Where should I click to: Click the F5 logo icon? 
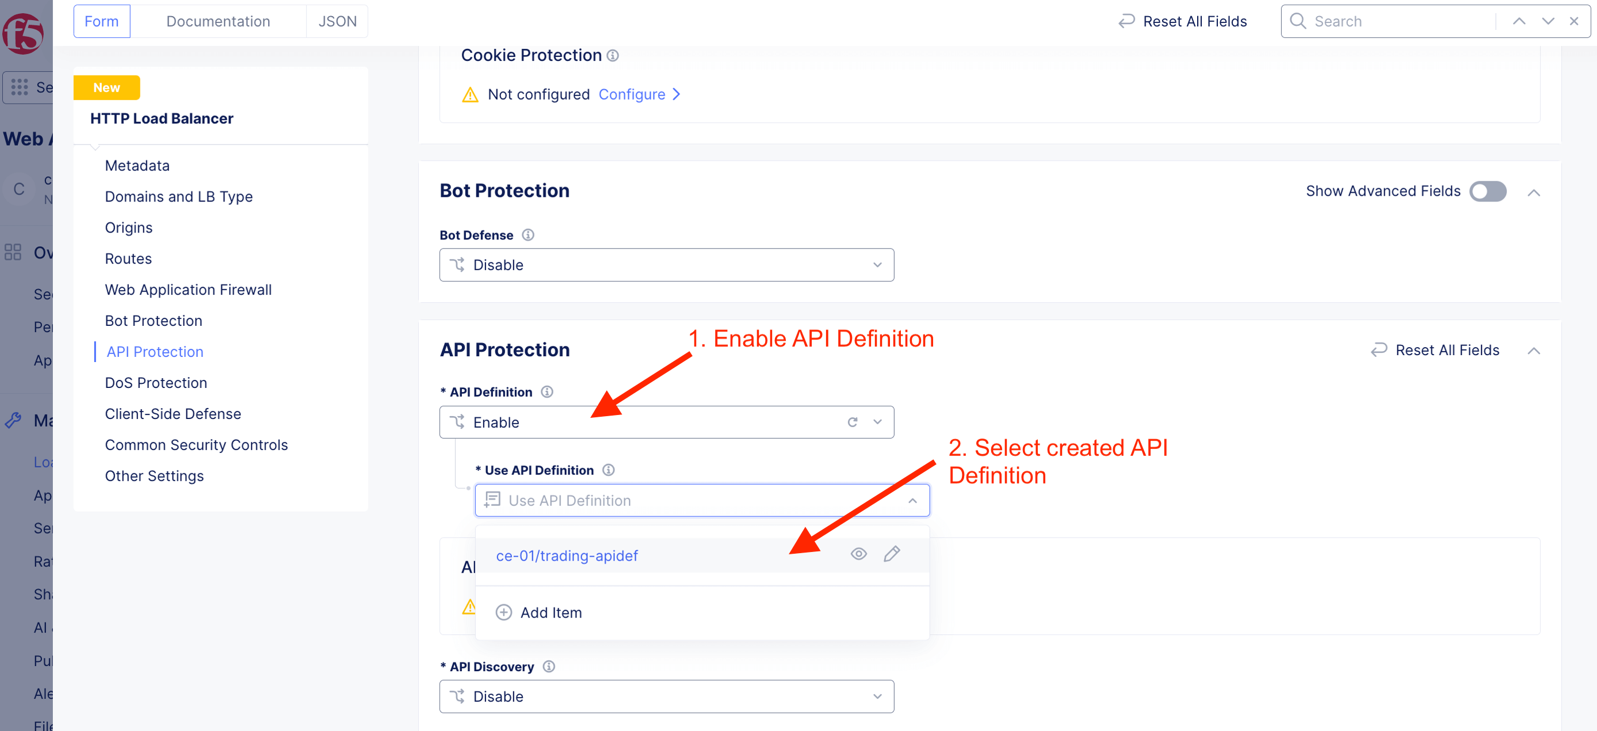pyautogui.click(x=23, y=33)
